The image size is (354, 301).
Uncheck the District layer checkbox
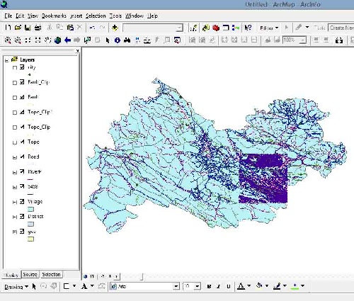point(22,216)
